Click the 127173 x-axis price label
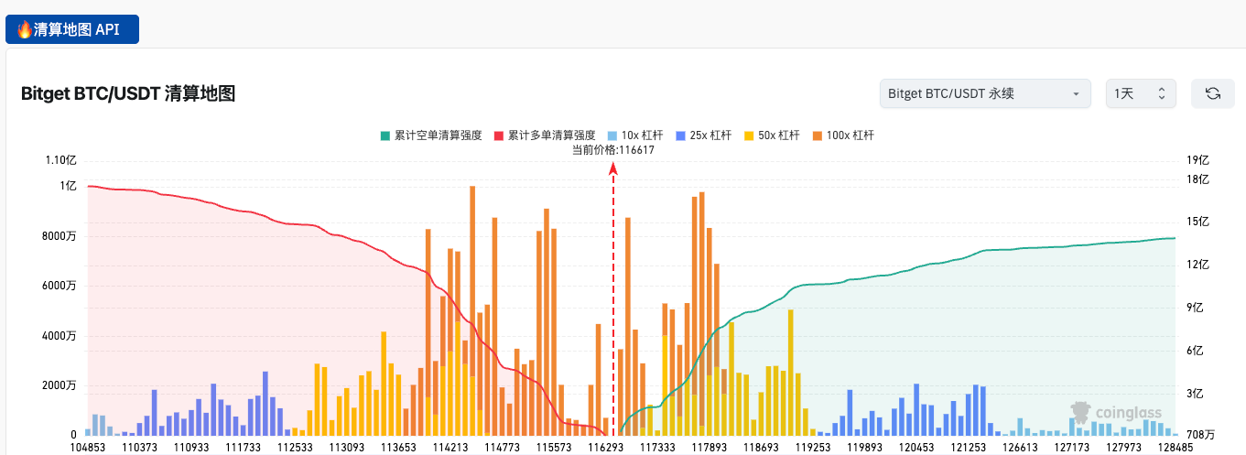 click(x=1070, y=448)
